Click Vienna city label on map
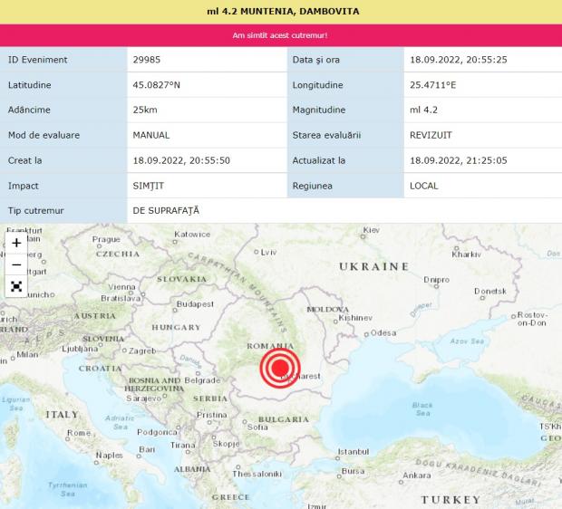 121,287
